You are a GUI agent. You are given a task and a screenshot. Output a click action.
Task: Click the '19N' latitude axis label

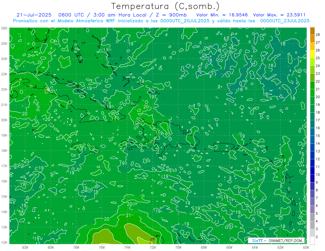(x=4, y=135)
